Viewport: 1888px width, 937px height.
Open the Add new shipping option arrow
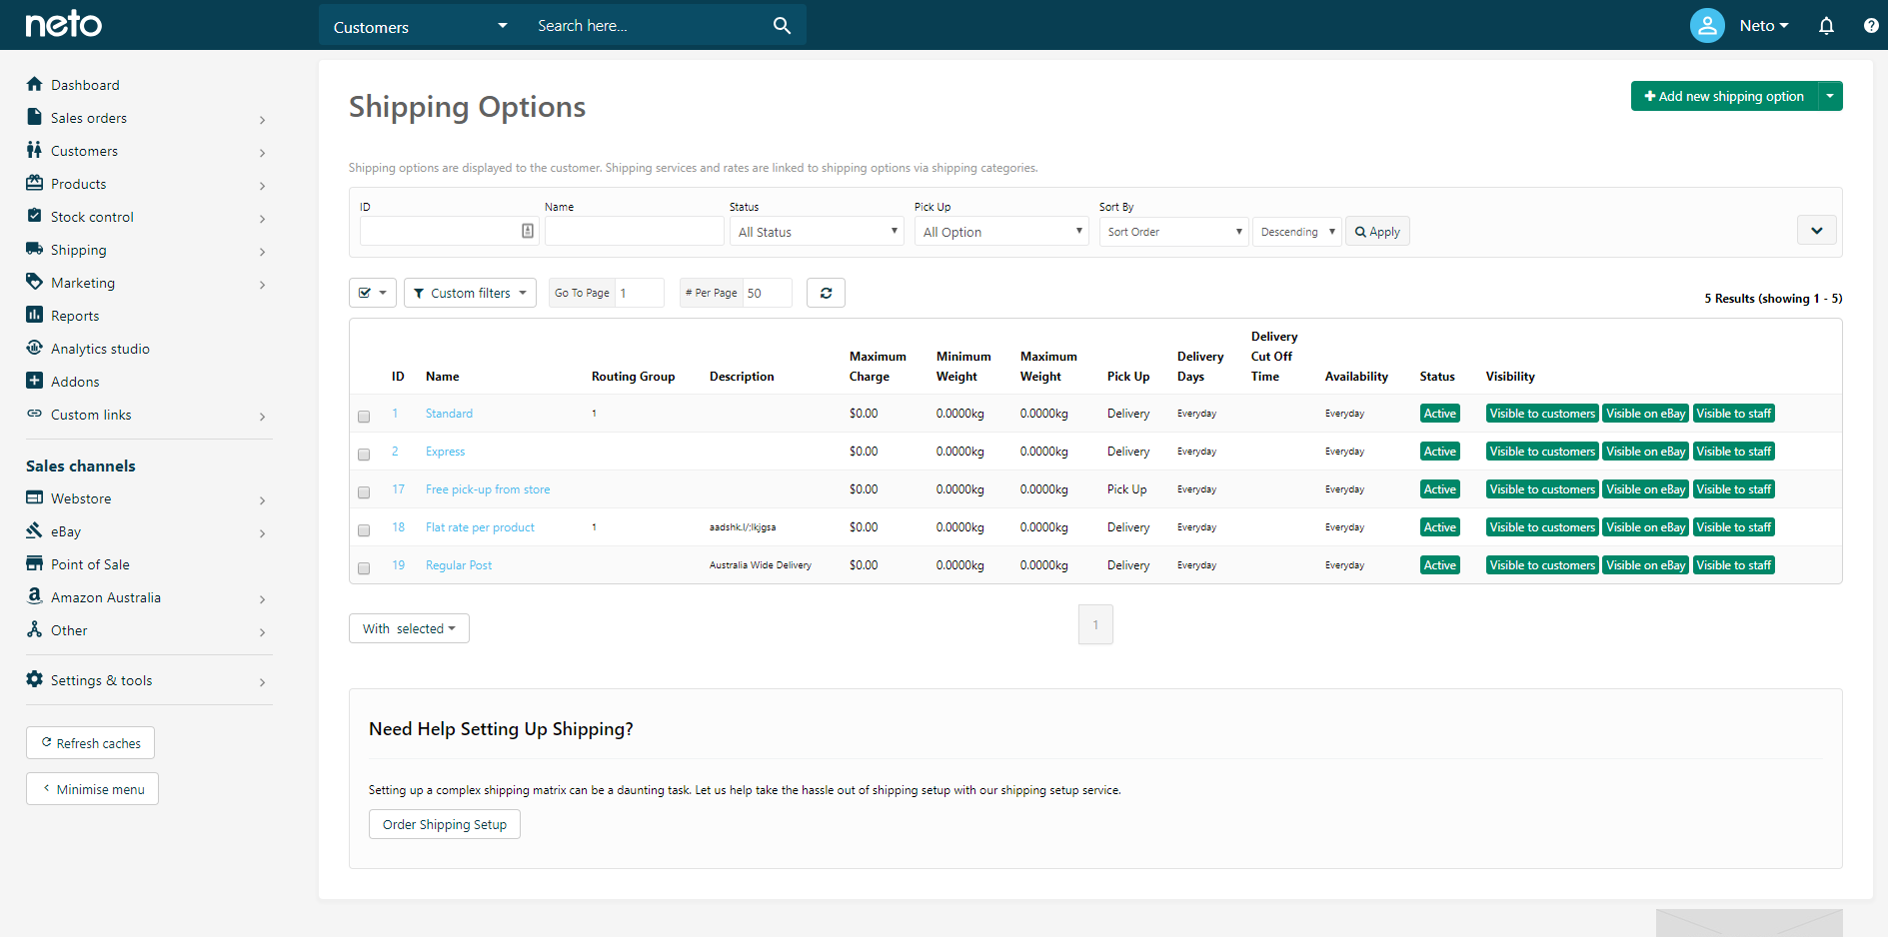click(1830, 96)
